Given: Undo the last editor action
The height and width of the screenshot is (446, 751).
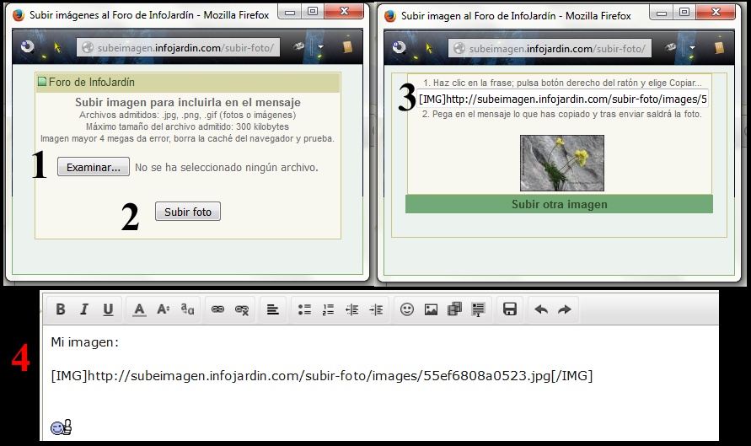Looking at the screenshot, I should click(541, 309).
